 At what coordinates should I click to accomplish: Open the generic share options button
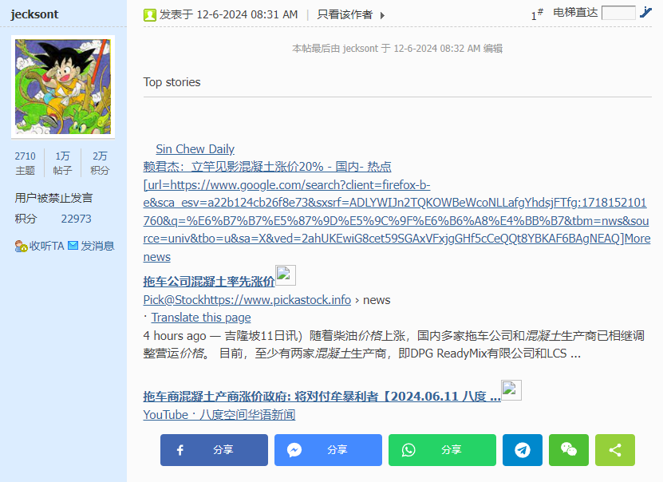[x=615, y=450]
